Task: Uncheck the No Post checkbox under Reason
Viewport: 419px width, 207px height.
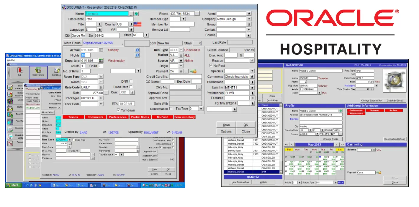Action: [211, 66]
